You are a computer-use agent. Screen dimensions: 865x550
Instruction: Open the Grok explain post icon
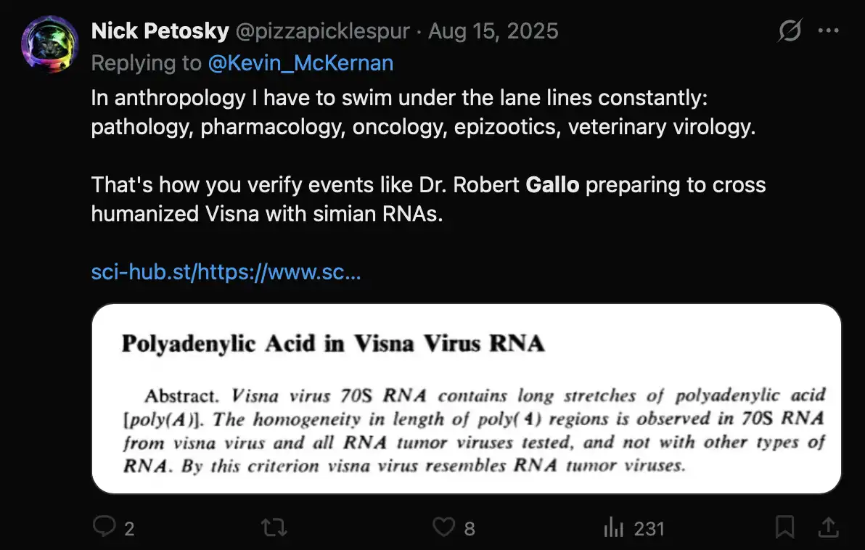(x=789, y=31)
